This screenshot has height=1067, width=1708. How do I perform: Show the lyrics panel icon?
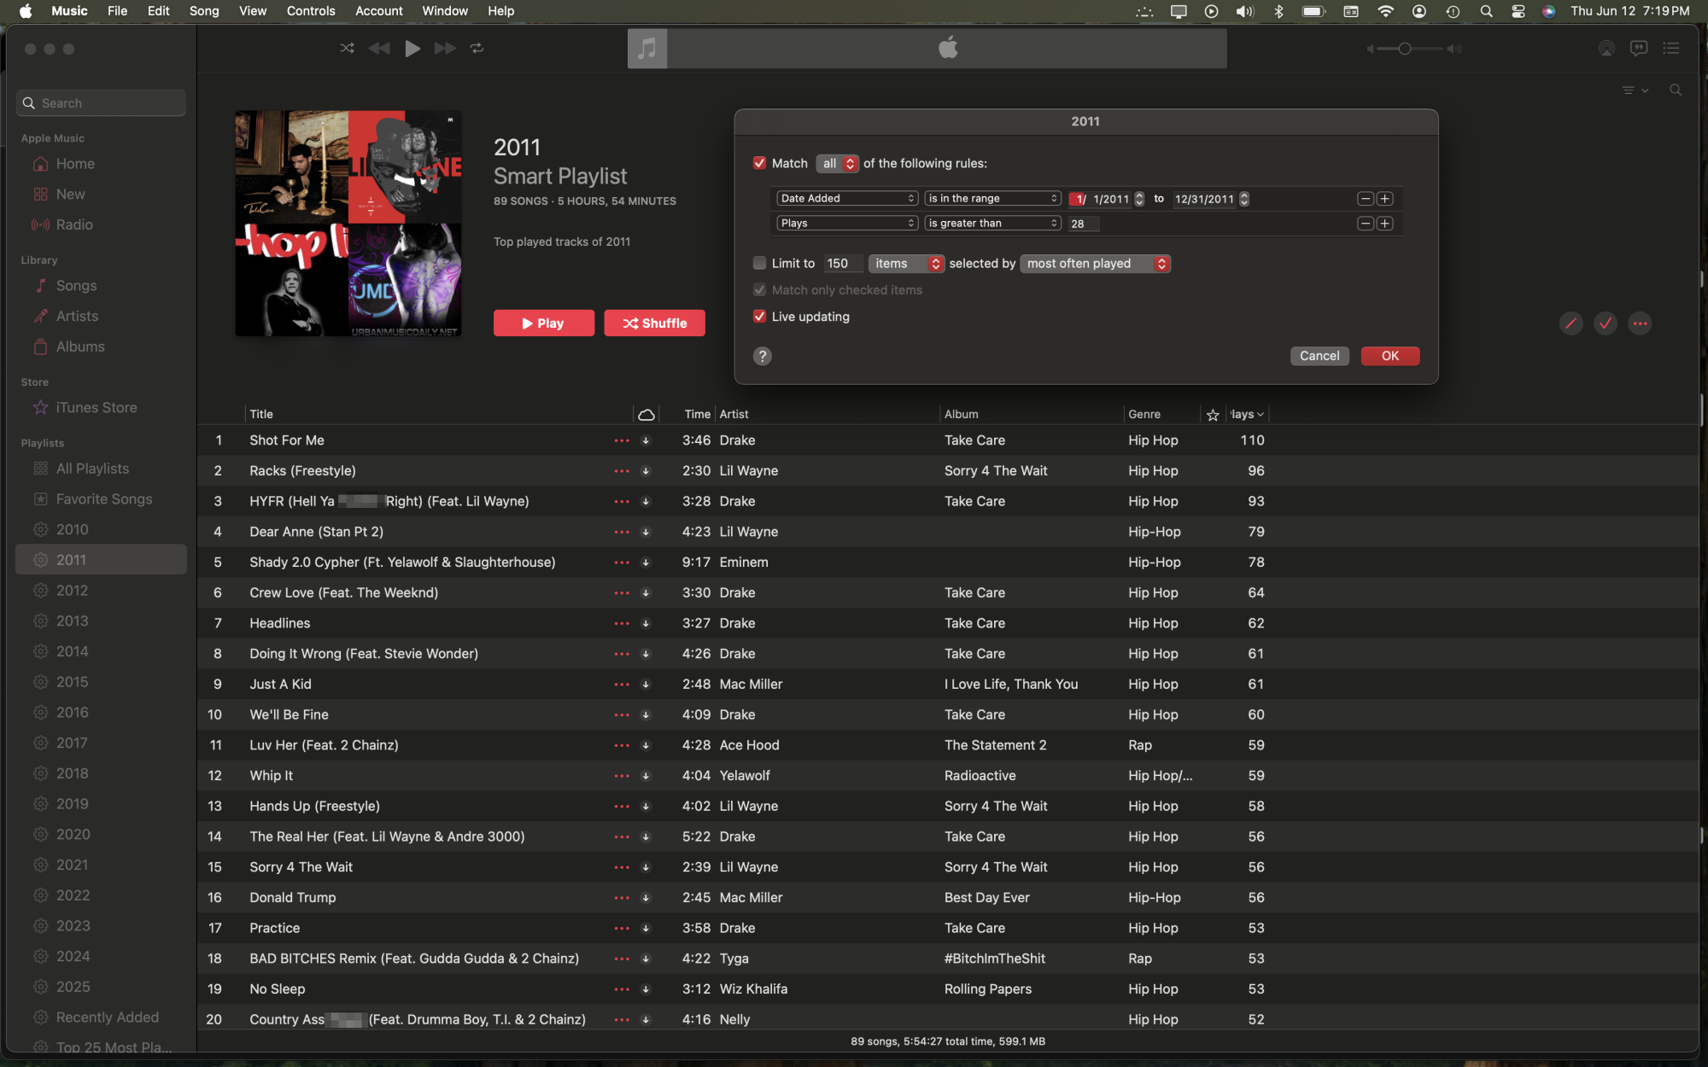1638,49
